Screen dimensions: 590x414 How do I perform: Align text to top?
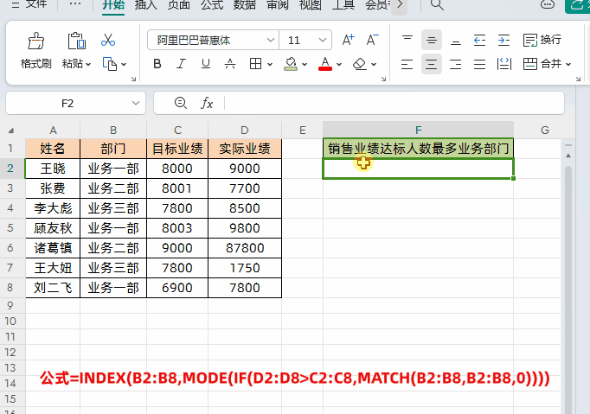click(x=407, y=40)
